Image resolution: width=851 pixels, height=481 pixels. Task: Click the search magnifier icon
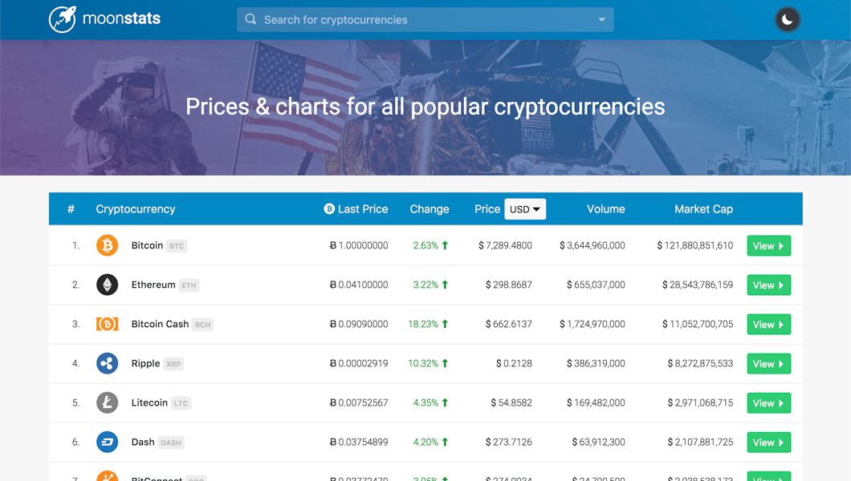(250, 19)
